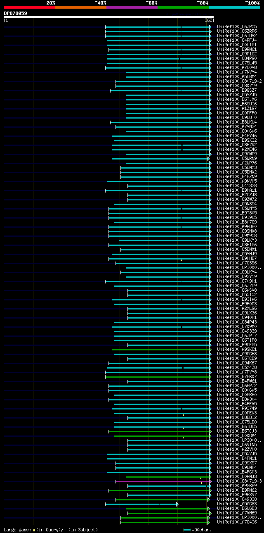Open the UniRef100_C0LIG1 hit
This screenshot has width=264, height=533.
[x=237, y=45]
